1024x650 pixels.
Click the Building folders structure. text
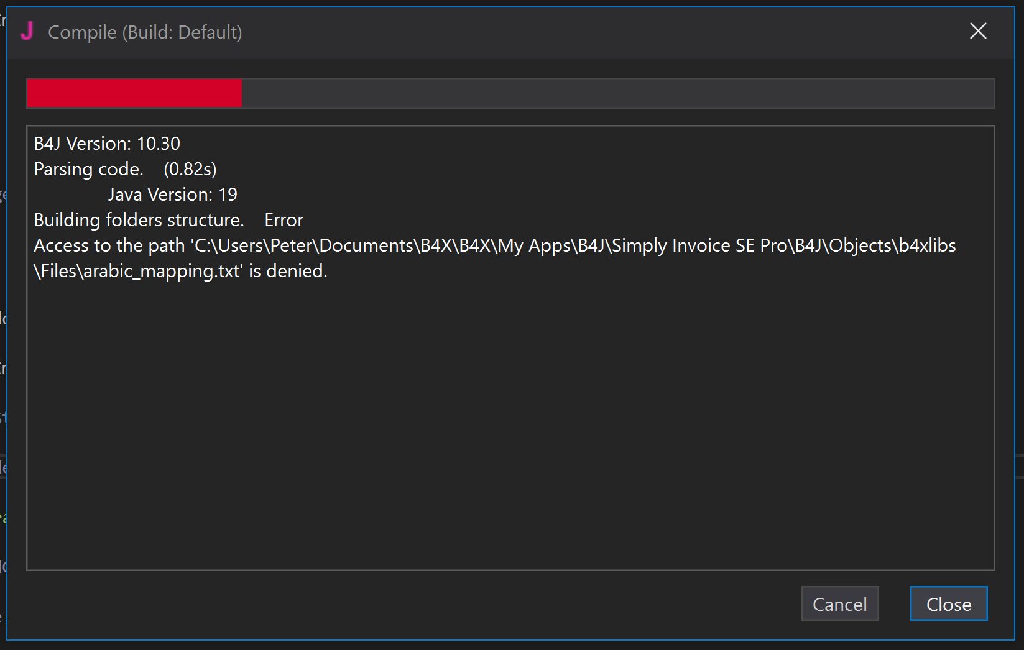(x=139, y=220)
